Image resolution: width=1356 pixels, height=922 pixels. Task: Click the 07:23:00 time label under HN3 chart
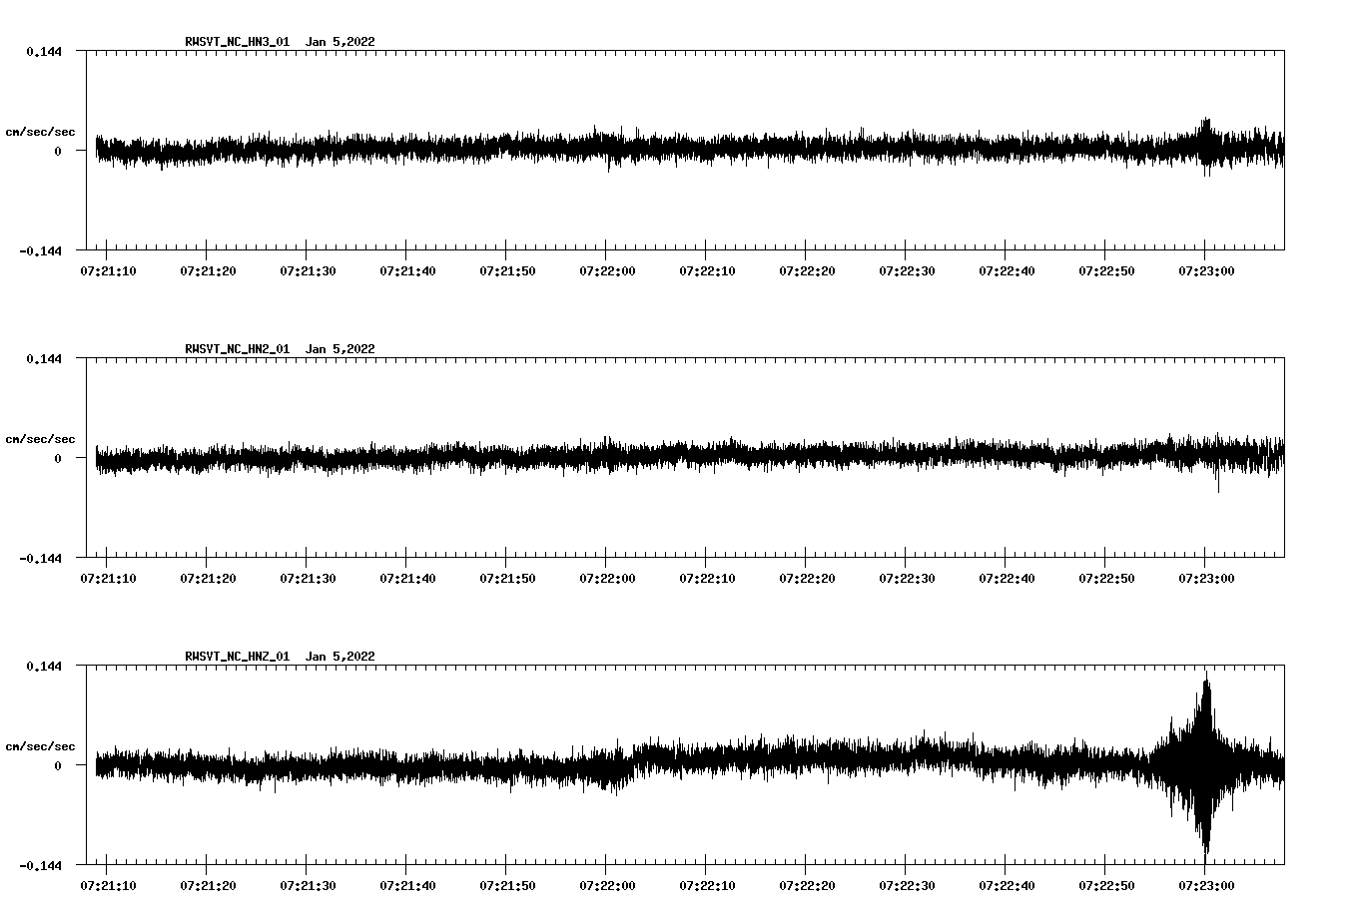point(1206,270)
